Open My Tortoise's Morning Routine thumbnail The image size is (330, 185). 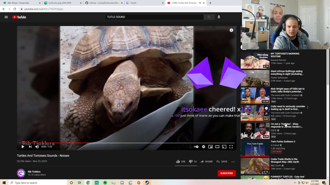255,61
